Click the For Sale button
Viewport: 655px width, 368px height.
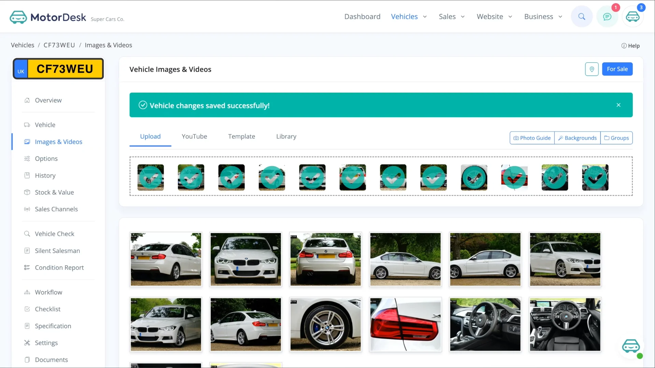tap(617, 69)
